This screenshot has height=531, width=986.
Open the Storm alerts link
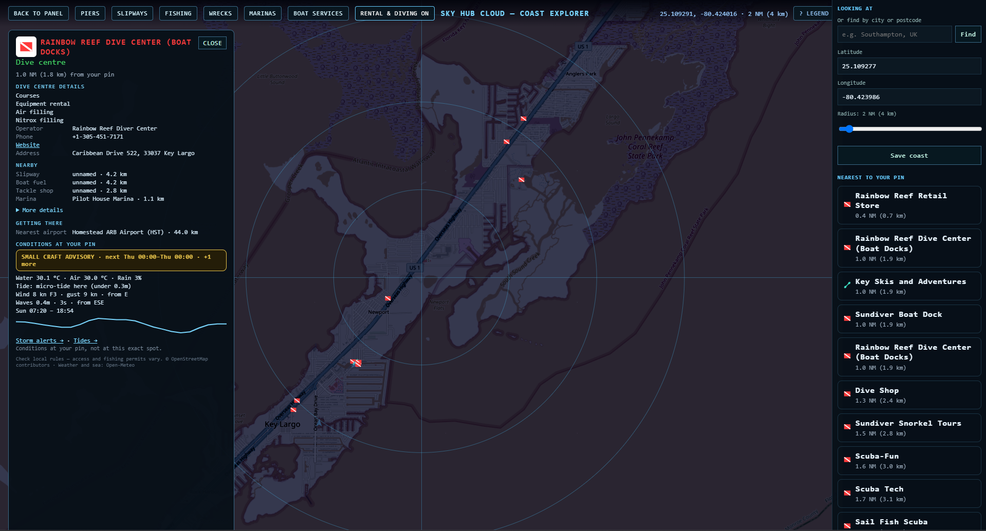pyautogui.click(x=40, y=340)
